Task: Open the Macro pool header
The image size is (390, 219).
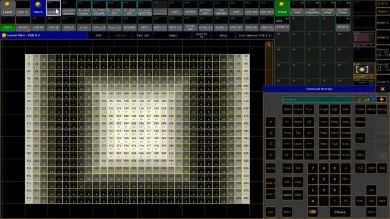Action: click(x=38, y=8)
